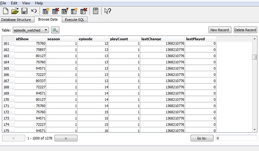Click the magnifier search icon beside table selector
259x151 pixels.
coord(56,30)
